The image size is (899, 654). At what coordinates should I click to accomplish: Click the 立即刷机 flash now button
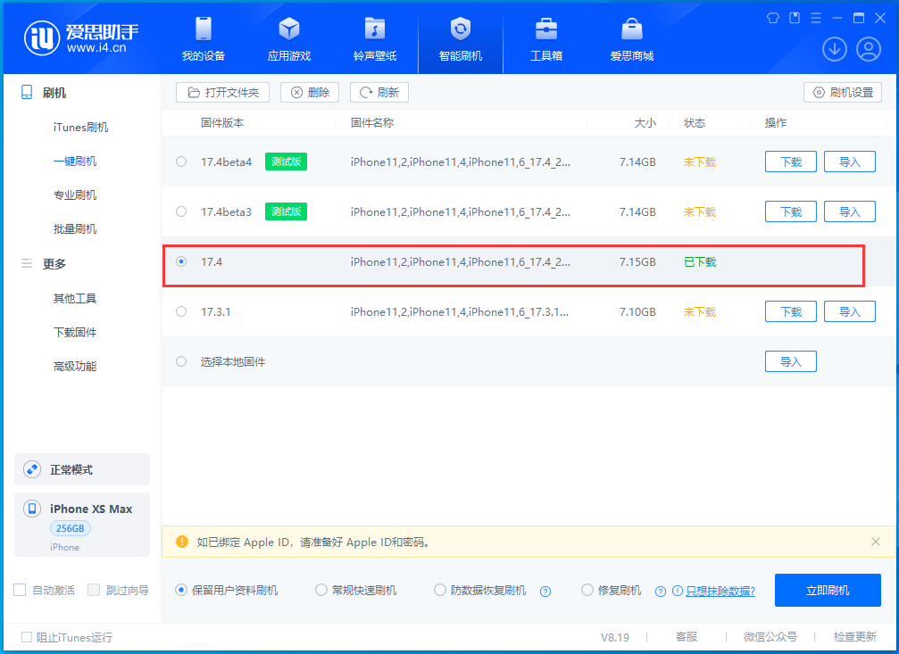827,590
